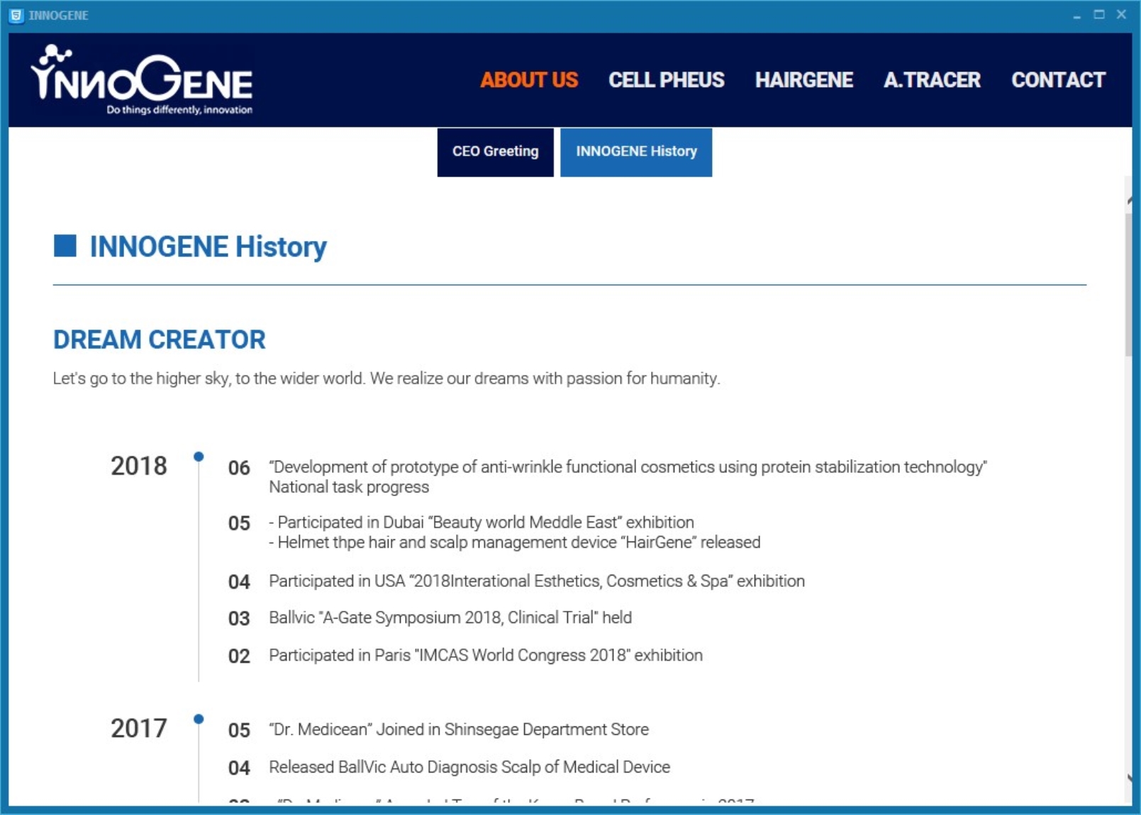Click month 06 label under 2018
The image size is (1141, 815).
pyautogui.click(x=239, y=468)
